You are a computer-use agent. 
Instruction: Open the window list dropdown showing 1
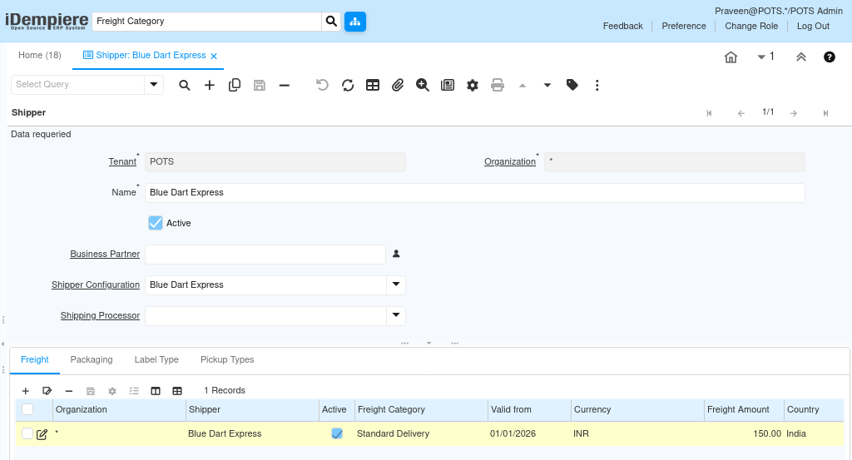click(765, 57)
